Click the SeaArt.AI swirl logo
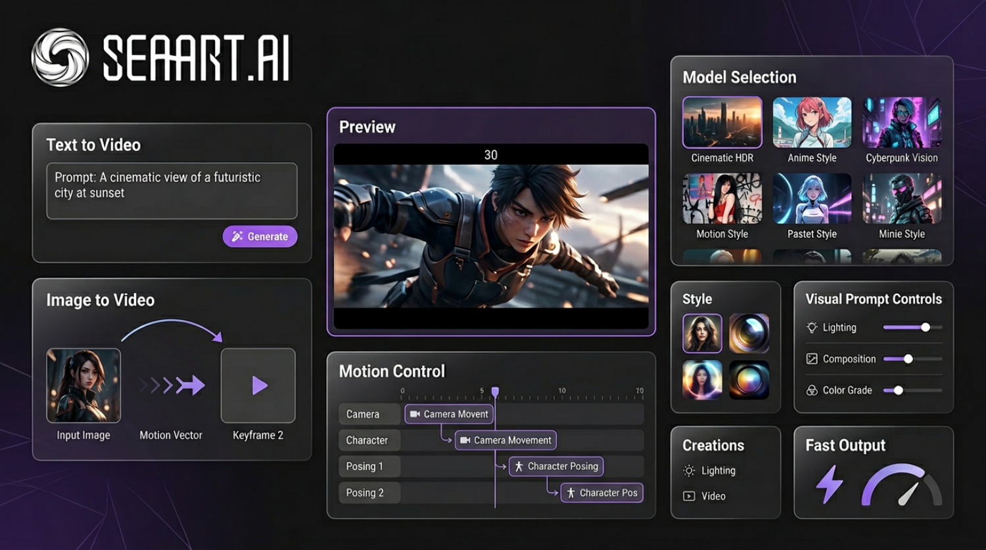 [60, 57]
